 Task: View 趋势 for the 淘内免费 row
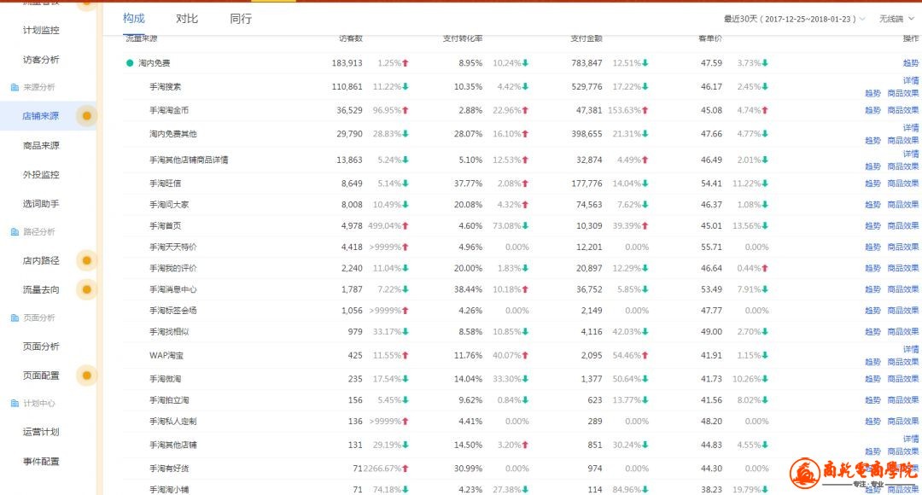click(910, 63)
